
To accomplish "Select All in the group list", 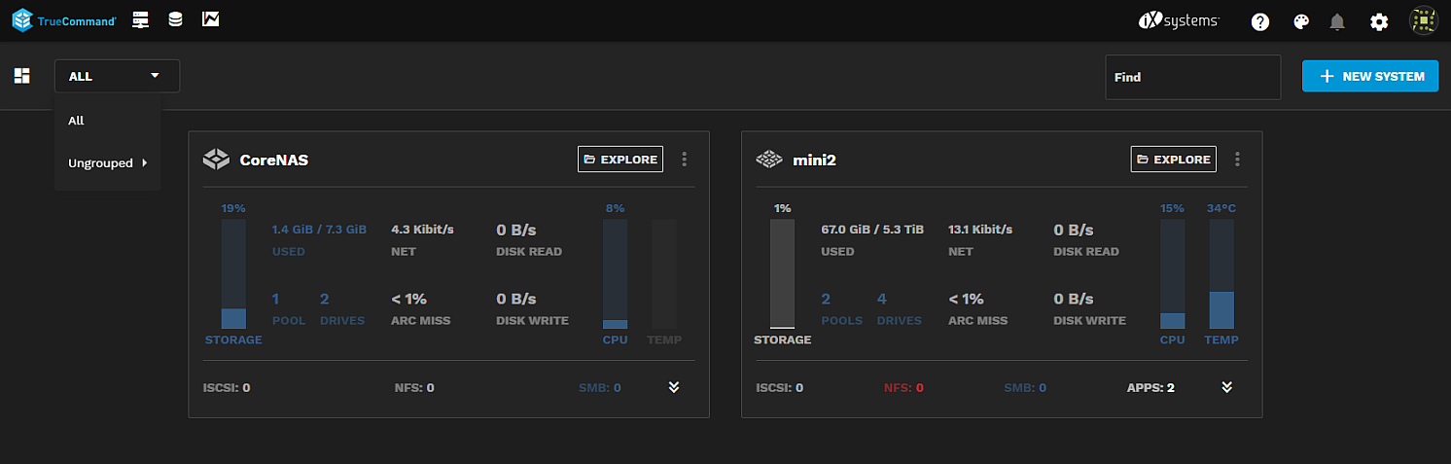I will click(x=77, y=121).
